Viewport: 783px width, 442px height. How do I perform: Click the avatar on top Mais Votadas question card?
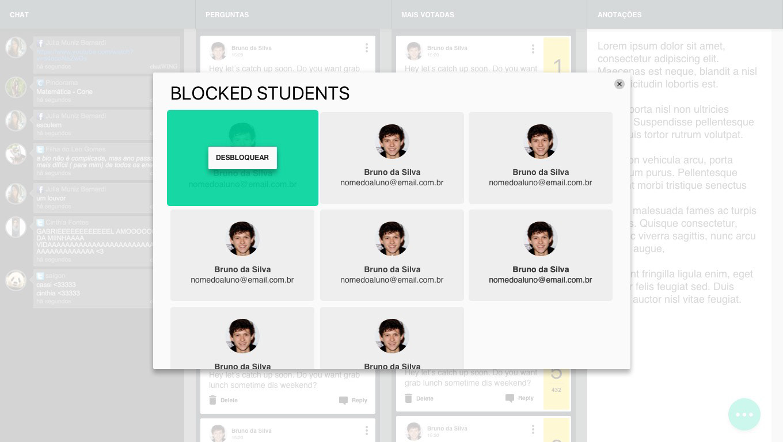(414, 51)
